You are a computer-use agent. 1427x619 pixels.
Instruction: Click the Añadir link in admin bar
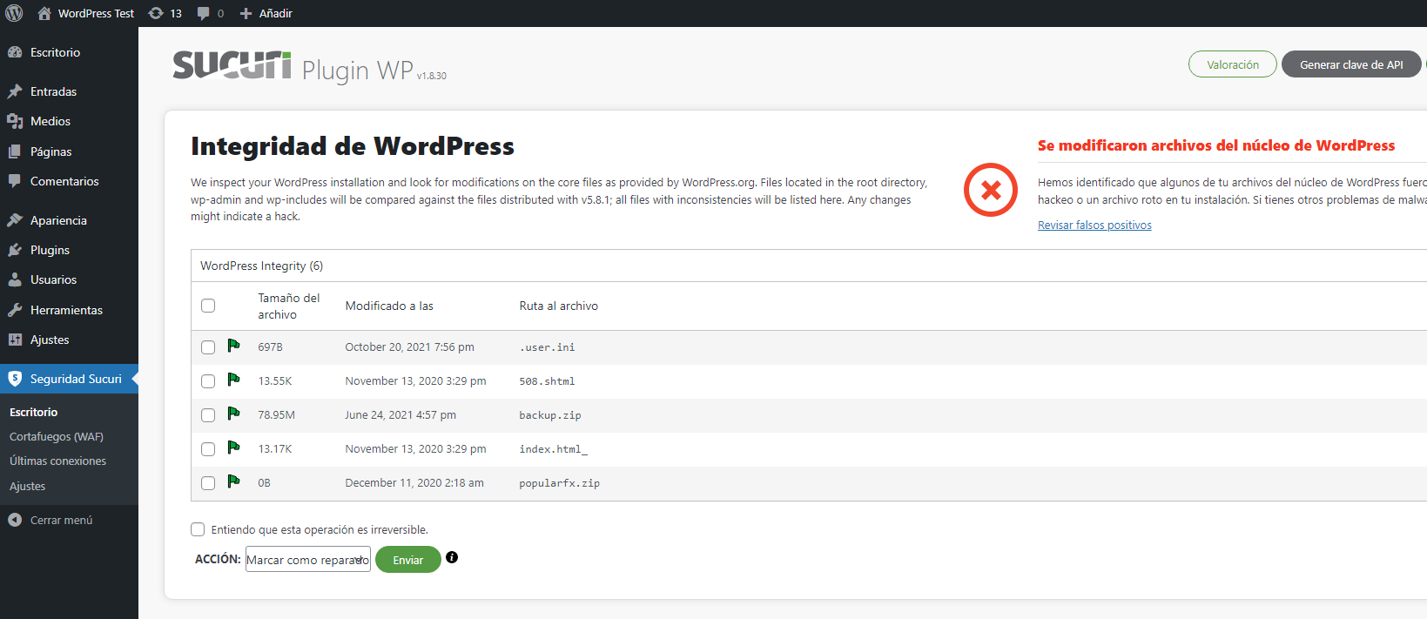coord(275,13)
